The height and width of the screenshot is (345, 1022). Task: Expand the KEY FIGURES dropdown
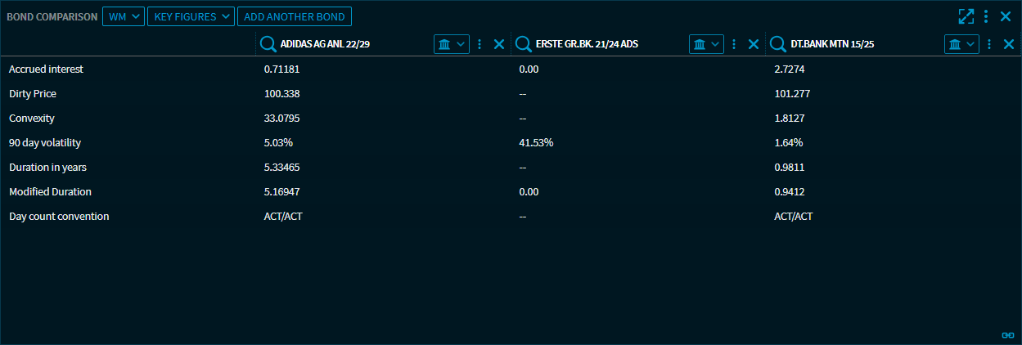(x=191, y=16)
